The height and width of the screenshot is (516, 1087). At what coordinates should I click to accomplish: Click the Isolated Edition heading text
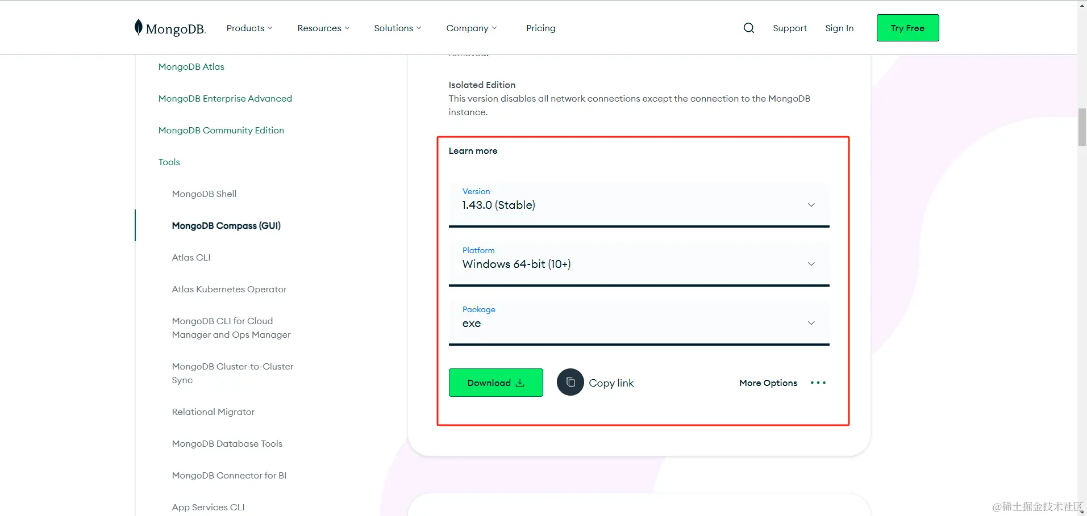tap(482, 85)
